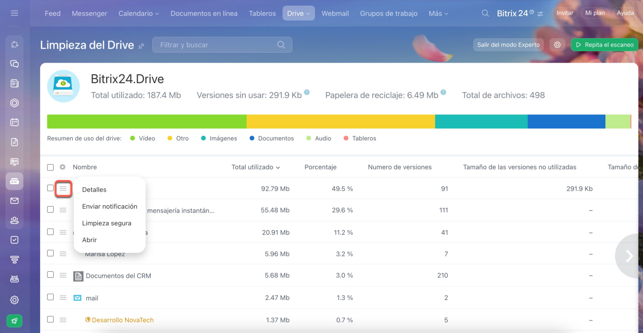Select the active Drive icon in the sidebar
Viewport: 643px width, 333px height.
coord(15,181)
